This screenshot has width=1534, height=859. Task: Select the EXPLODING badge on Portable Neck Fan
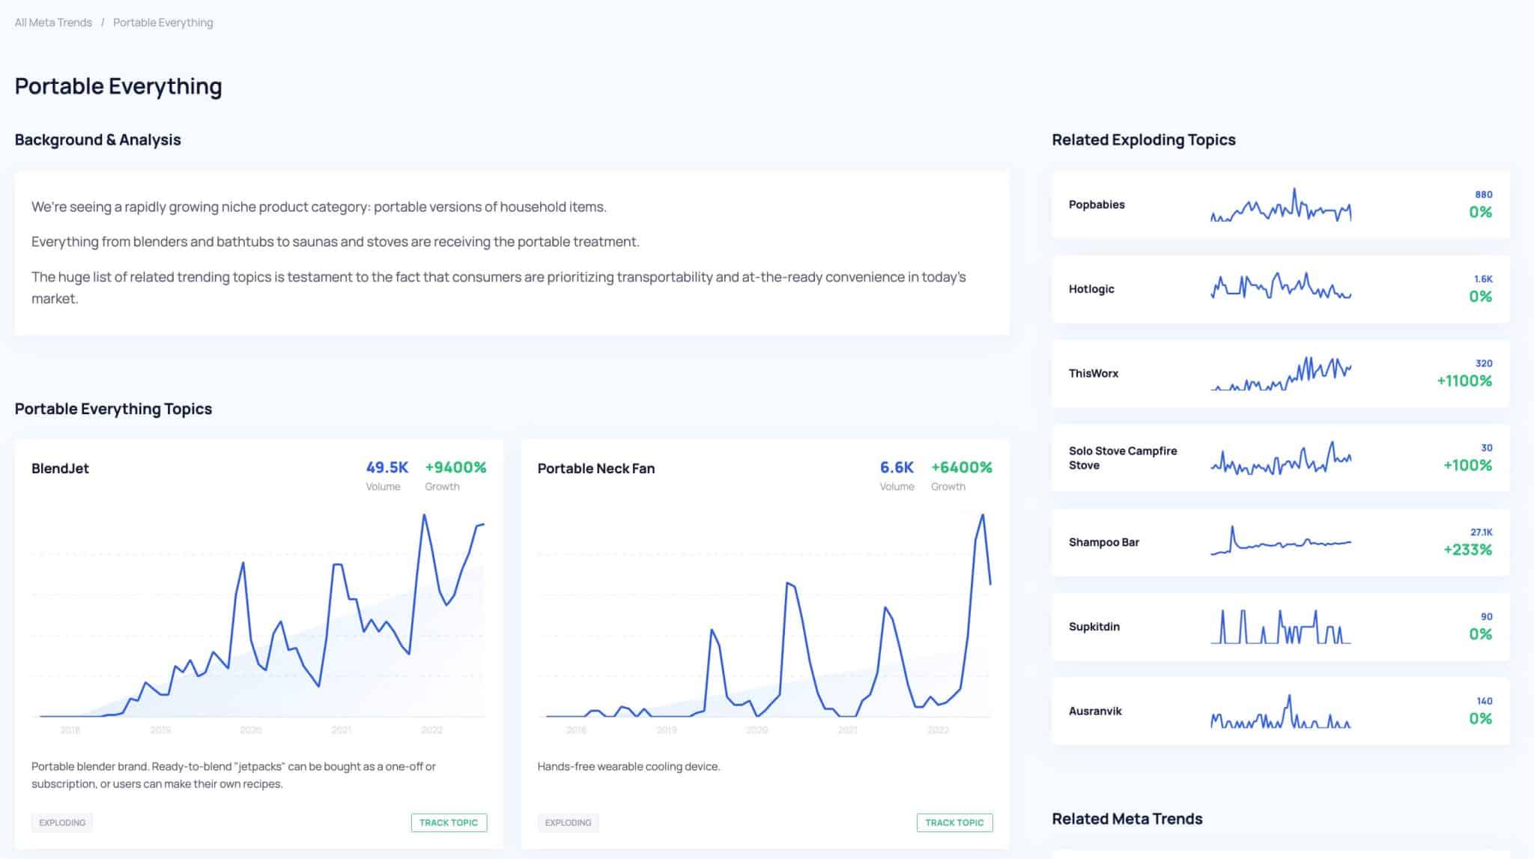pos(569,822)
